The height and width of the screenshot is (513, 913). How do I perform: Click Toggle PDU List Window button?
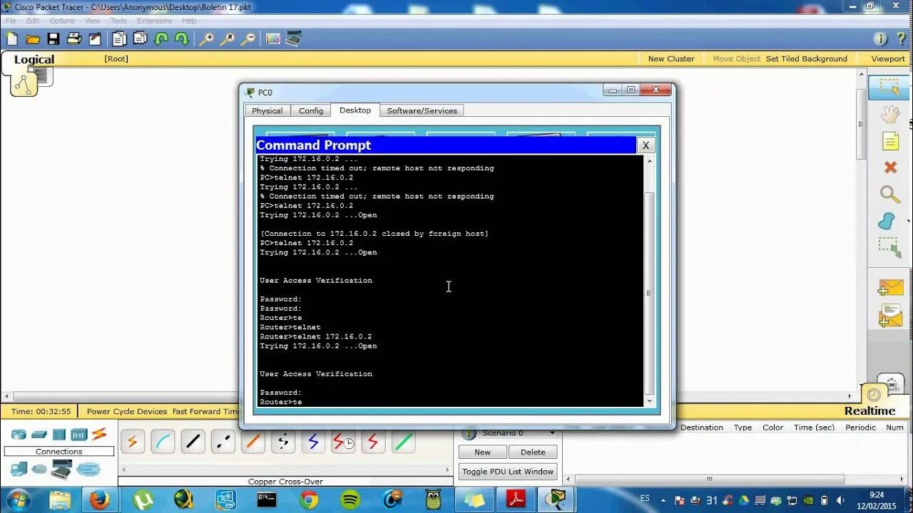click(508, 472)
